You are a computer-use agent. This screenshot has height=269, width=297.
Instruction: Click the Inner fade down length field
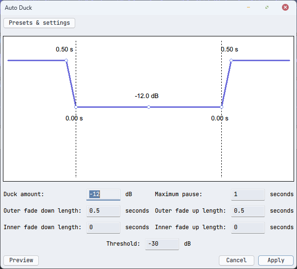pos(103,227)
